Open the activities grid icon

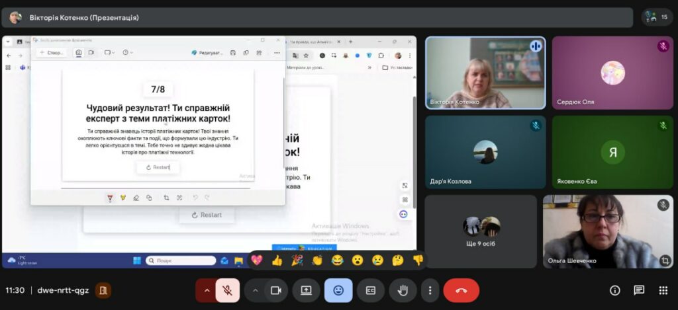[663, 290]
